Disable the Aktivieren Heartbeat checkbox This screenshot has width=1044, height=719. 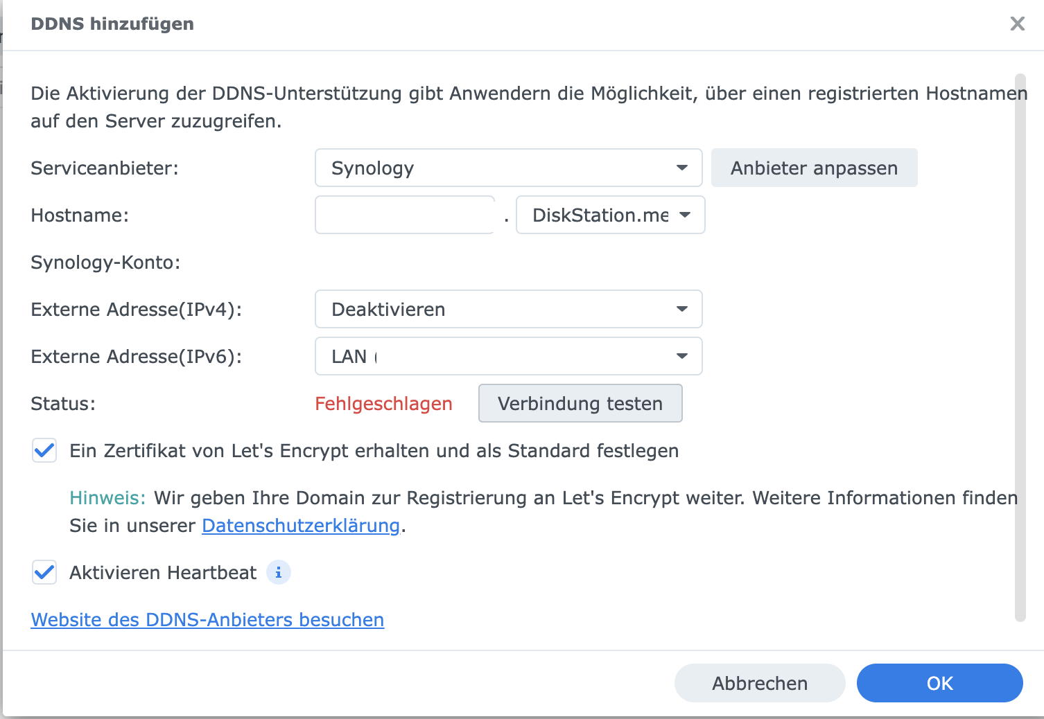(44, 573)
